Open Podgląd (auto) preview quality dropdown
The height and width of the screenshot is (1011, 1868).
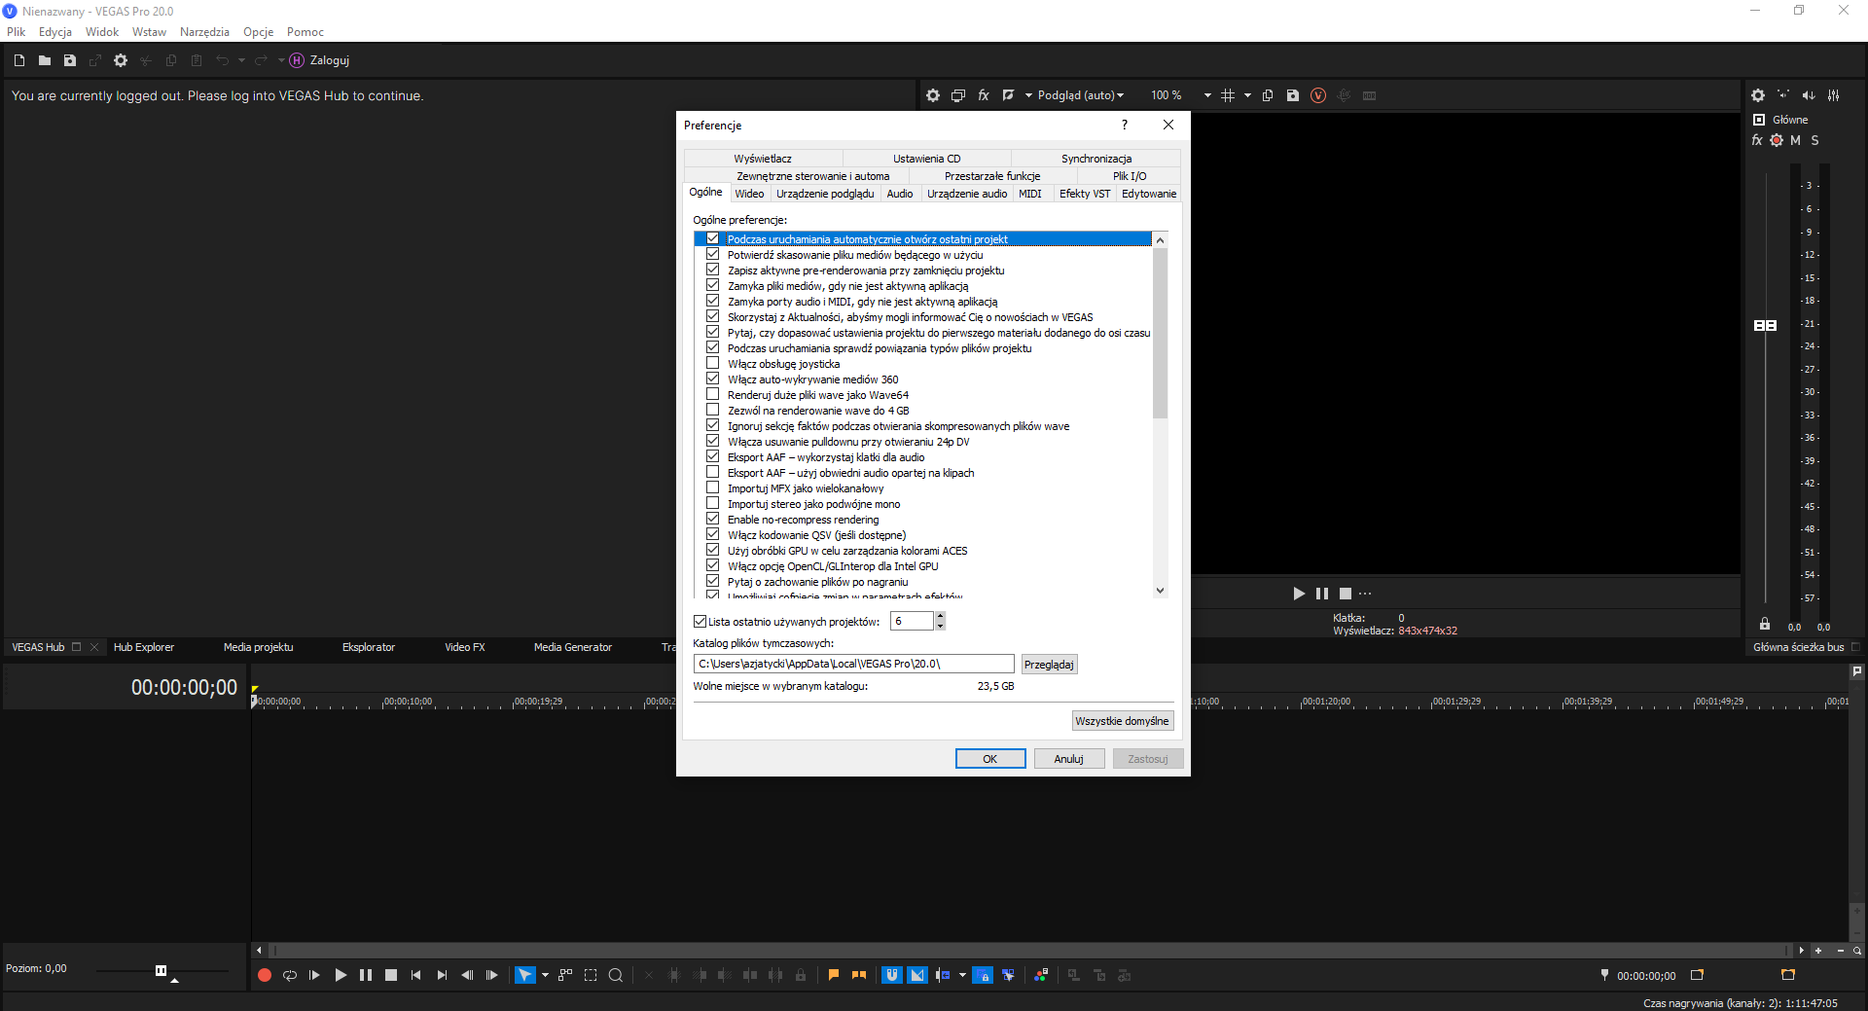click(1080, 95)
